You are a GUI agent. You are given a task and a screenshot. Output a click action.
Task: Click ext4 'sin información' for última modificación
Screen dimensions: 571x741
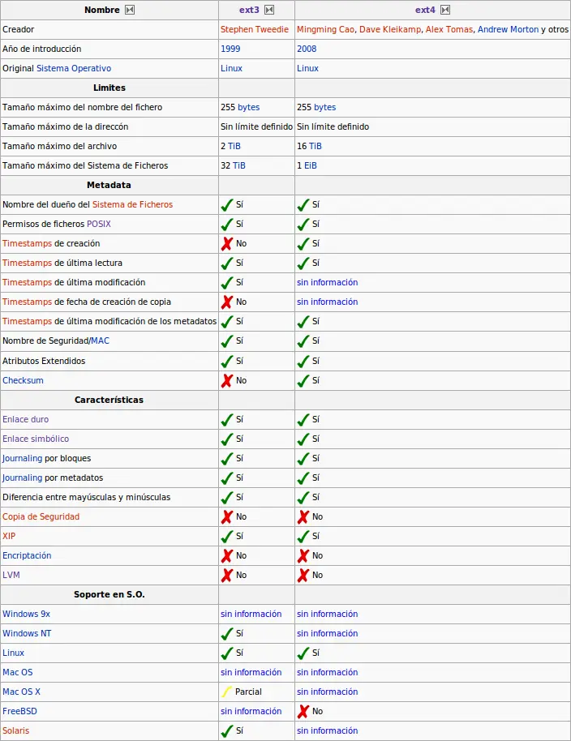pyautogui.click(x=327, y=282)
